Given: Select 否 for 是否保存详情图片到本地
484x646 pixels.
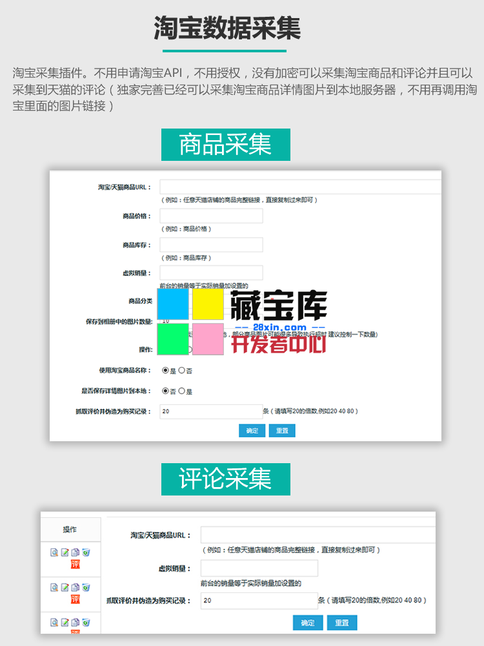Looking at the screenshot, I should pyautogui.click(x=165, y=391).
